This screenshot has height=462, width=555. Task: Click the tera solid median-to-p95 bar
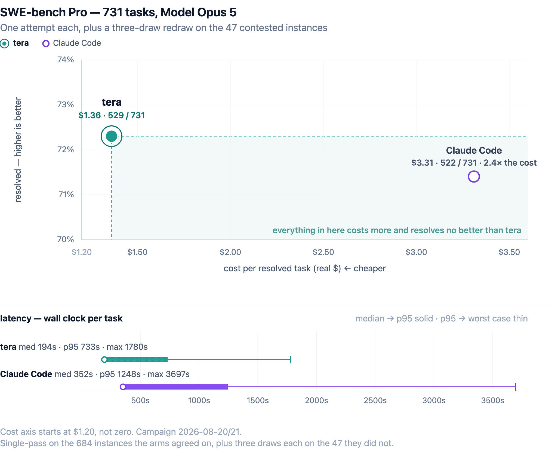tap(136, 360)
